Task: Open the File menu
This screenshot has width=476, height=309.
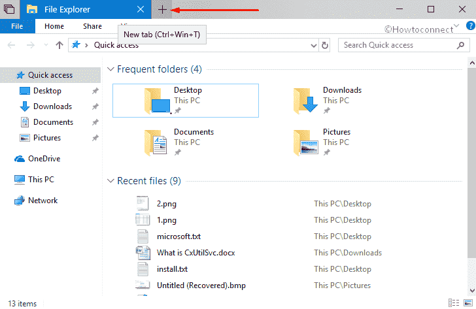Action: (17, 26)
